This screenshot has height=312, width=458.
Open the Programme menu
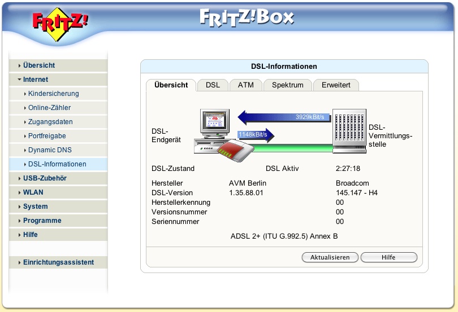(x=58, y=221)
